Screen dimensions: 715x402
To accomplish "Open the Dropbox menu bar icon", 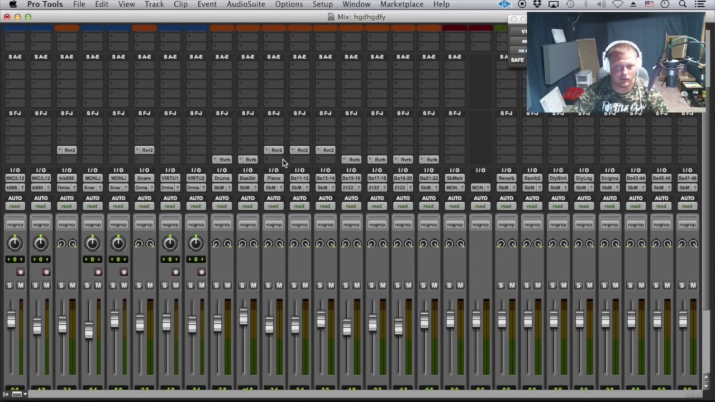I will (x=537, y=4).
